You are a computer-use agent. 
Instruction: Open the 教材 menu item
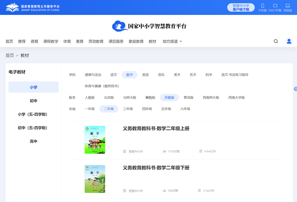(153, 42)
